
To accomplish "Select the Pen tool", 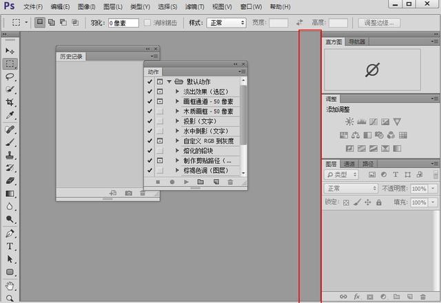I will [10, 233].
